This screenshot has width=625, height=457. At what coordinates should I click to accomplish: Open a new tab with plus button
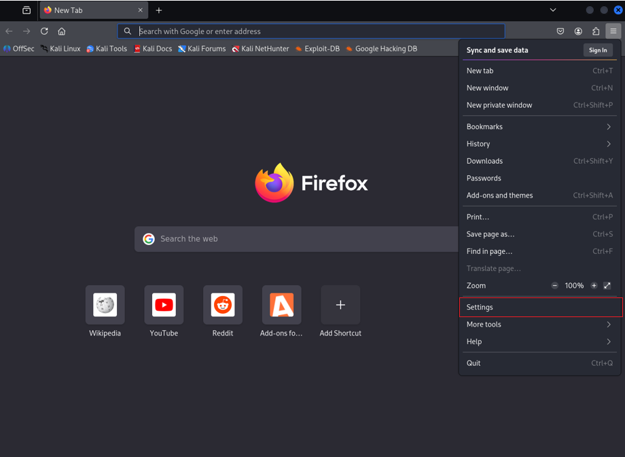[159, 10]
